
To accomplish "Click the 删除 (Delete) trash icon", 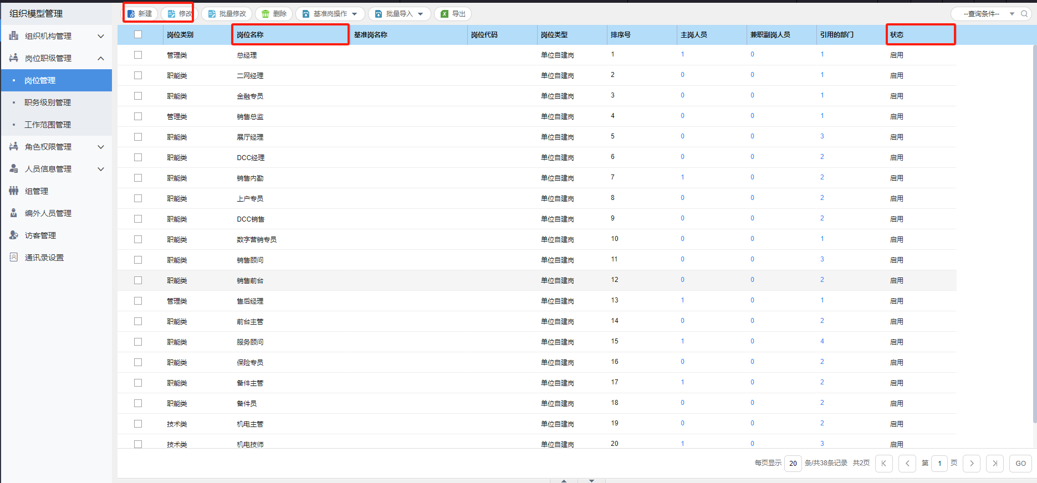I will pos(265,14).
